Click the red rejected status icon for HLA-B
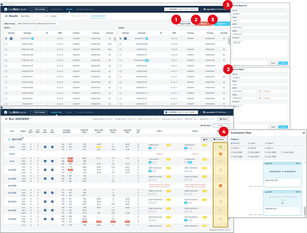Viewport: 307px width, 233px height. (220, 154)
